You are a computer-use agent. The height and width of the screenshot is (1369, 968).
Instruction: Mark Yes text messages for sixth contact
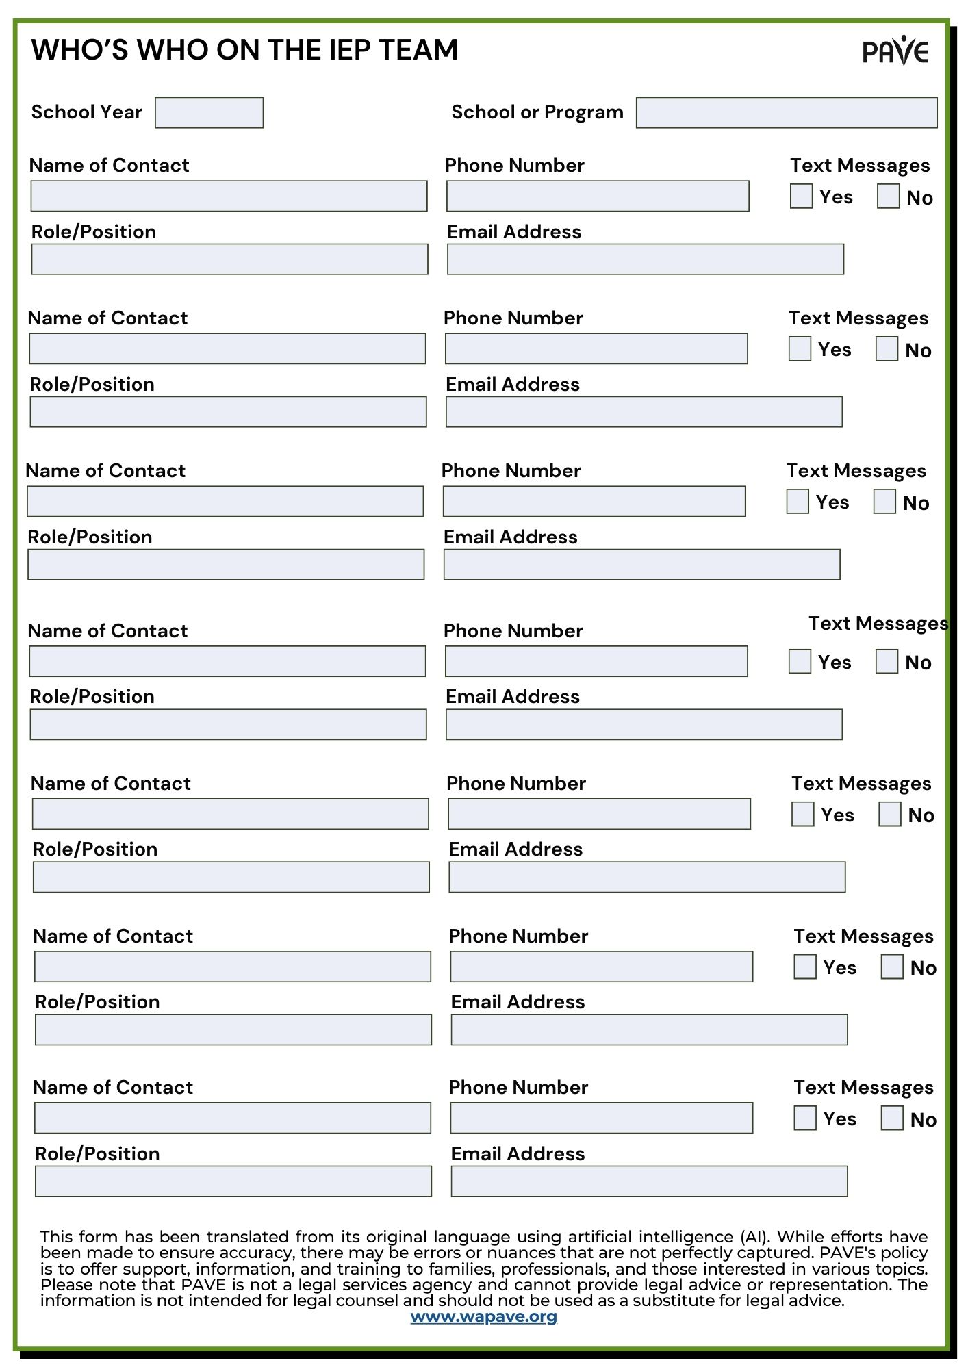(804, 967)
